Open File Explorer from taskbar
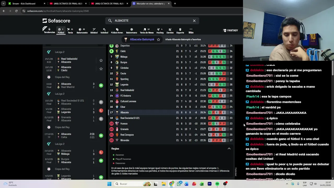 click(x=163, y=184)
